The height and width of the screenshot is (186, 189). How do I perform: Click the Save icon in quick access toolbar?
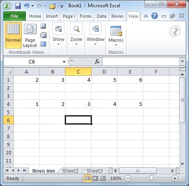click(18, 6)
